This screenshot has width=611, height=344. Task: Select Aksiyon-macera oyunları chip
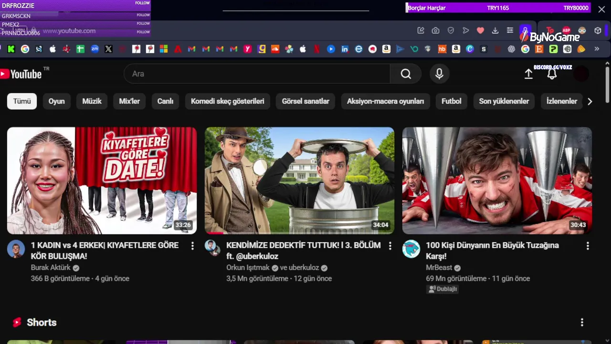(x=385, y=101)
